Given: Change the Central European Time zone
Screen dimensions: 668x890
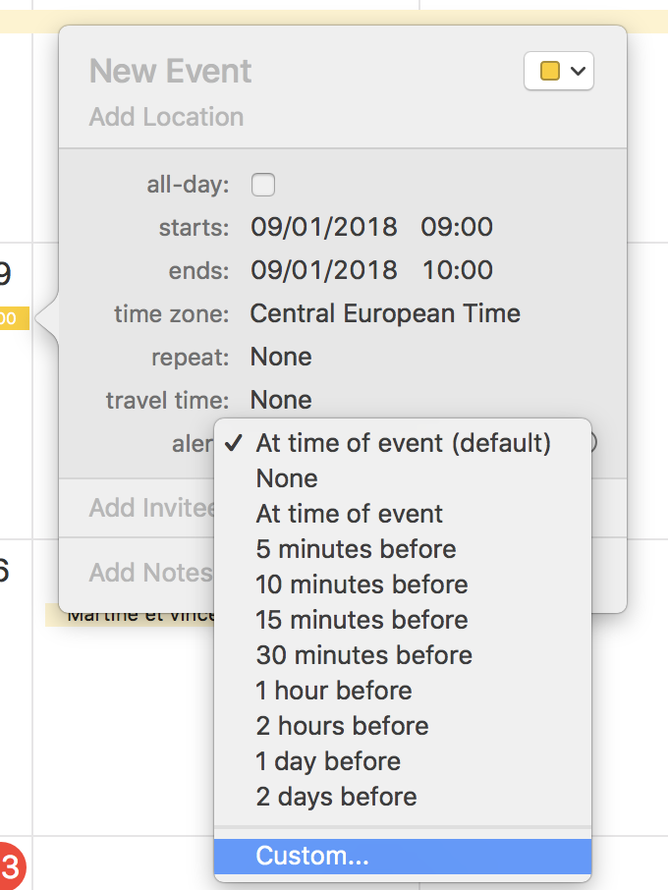Looking at the screenshot, I should tap(385, 313).
